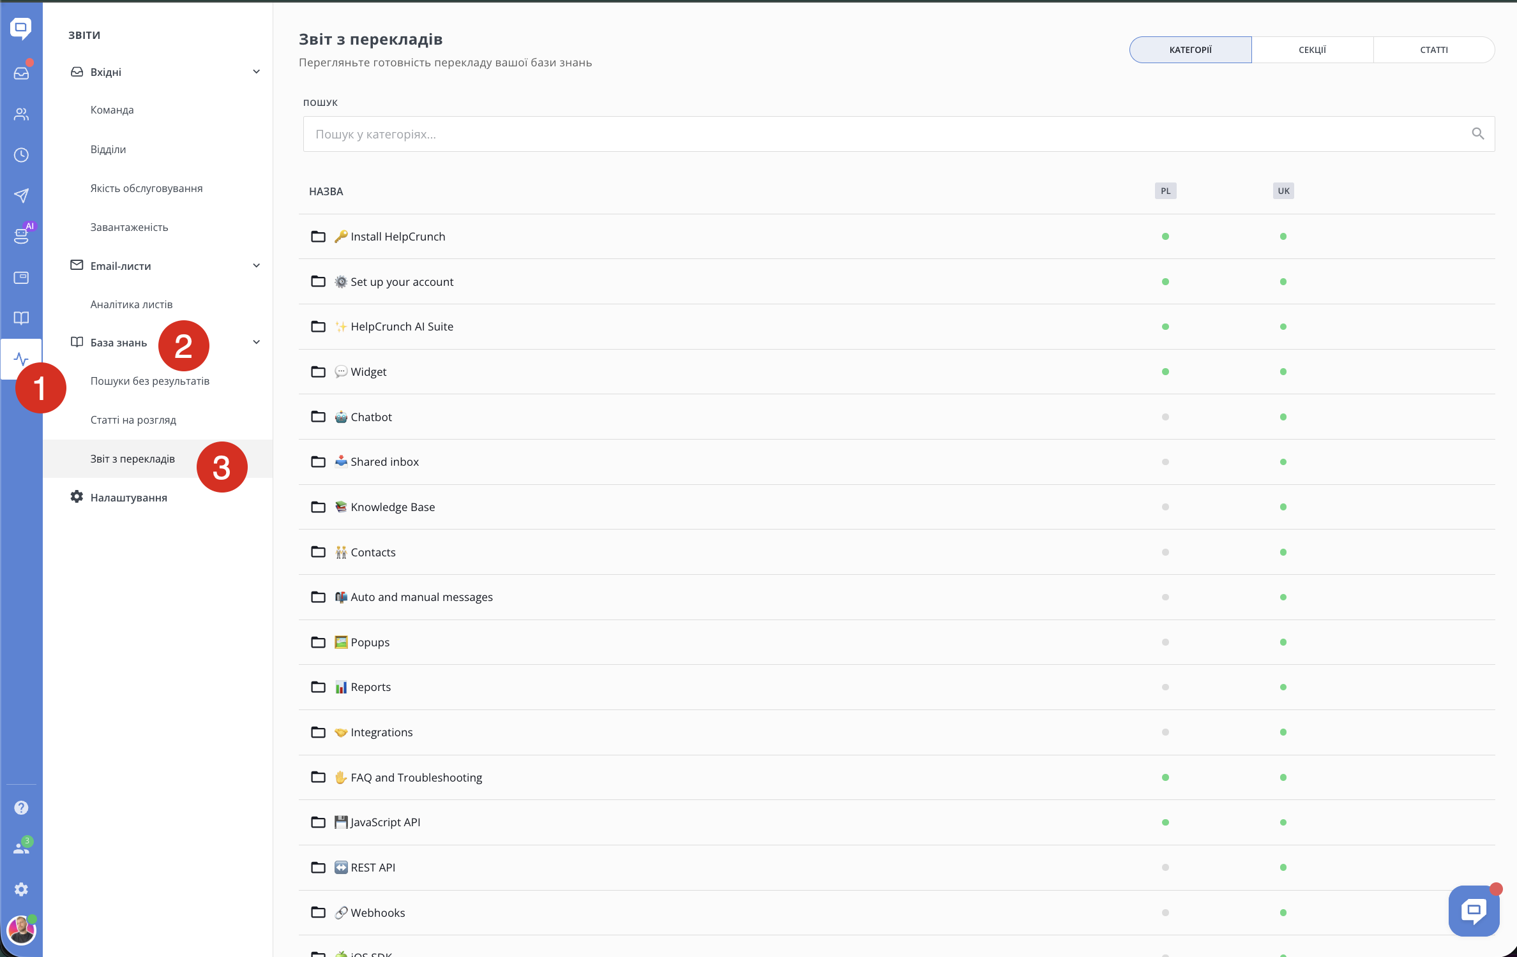Open the Knowledge Base book icon in rail

coord(21,318)
